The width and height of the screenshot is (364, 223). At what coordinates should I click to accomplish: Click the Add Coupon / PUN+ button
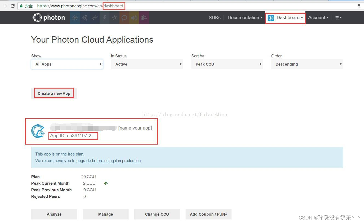click(209, 214)
